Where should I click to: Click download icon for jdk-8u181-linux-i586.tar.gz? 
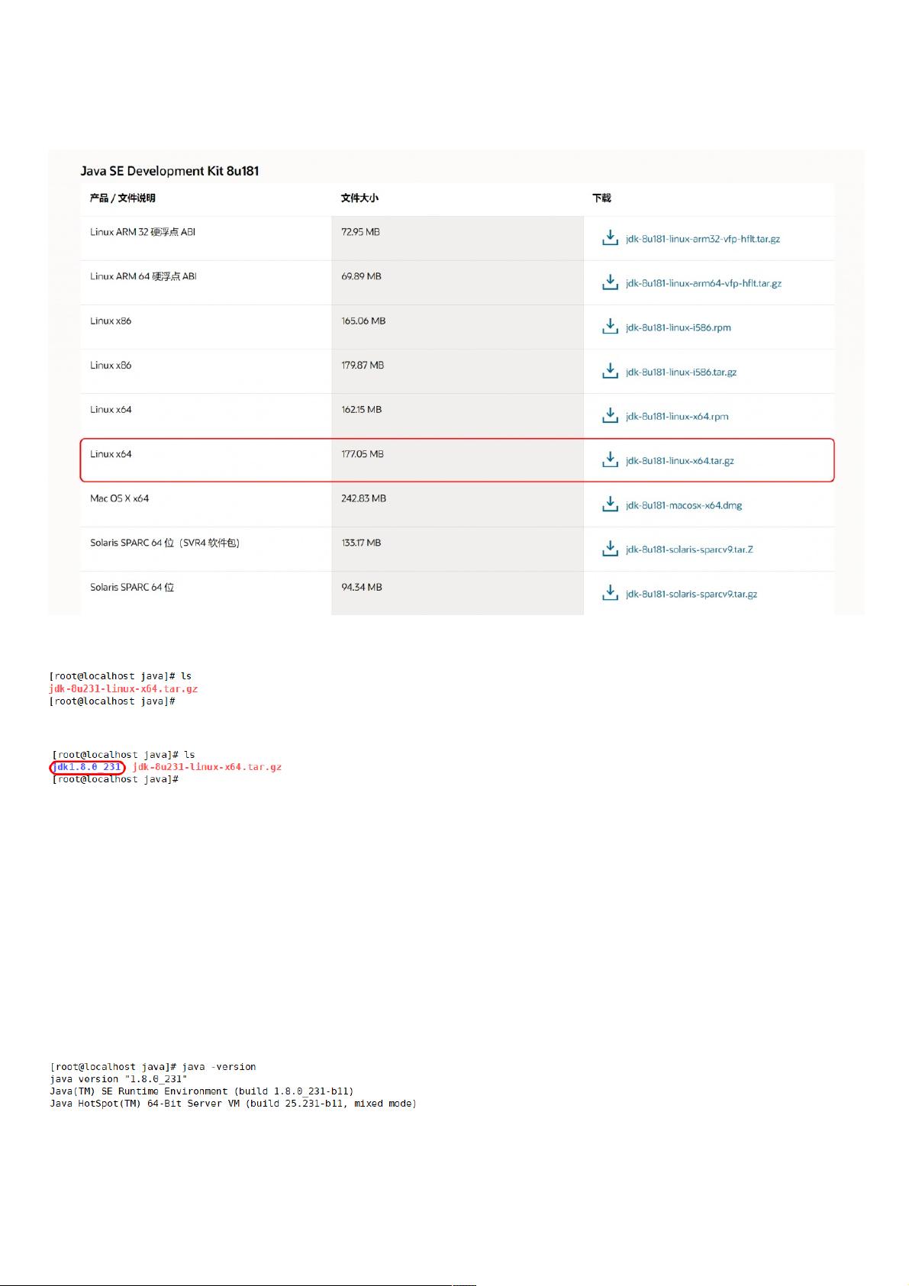(x=610, y=371)
